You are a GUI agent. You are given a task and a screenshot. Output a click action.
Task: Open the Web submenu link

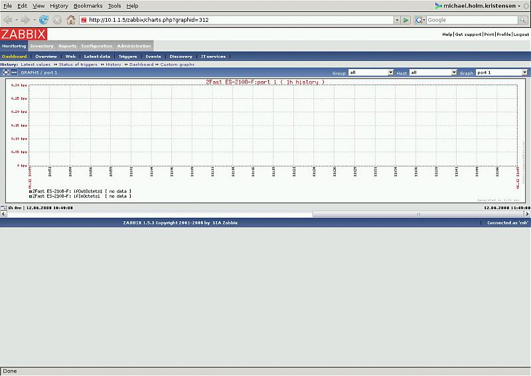point(70,56)
